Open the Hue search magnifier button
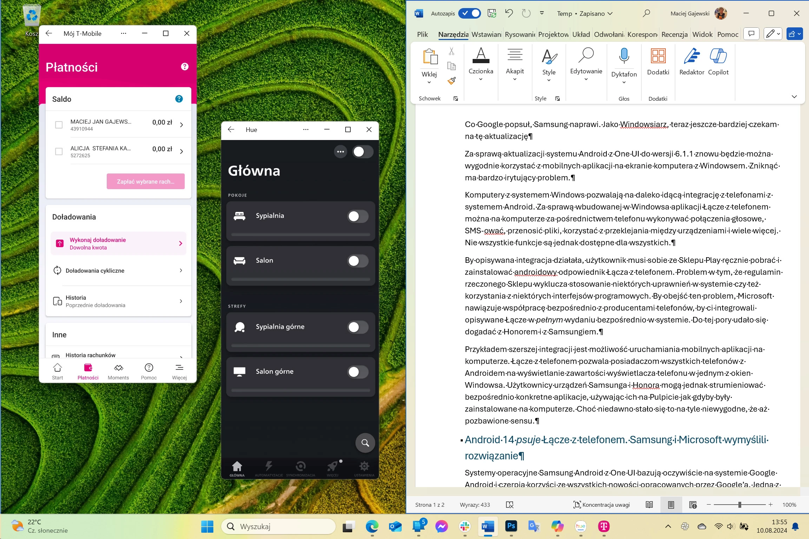This screenshot has height=539, width=809. [x=365, y=443]
